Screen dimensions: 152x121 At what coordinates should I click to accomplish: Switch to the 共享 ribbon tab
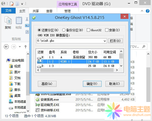[x=36, y=11]
